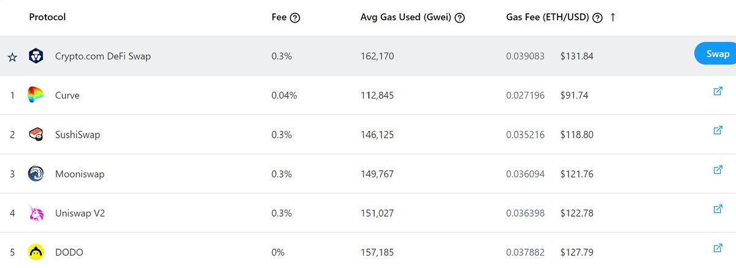The width and height of the screenshot is (736, 268).
Task: Open Uniswap V2's external link icon
Action: [718, 209]
